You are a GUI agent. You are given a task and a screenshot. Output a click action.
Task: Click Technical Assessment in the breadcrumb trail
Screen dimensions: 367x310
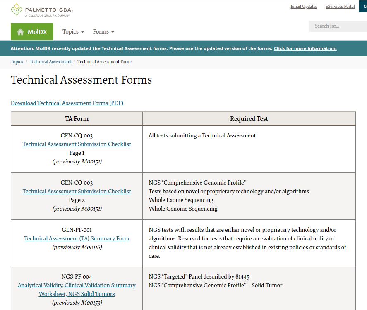tap(50, 62)
